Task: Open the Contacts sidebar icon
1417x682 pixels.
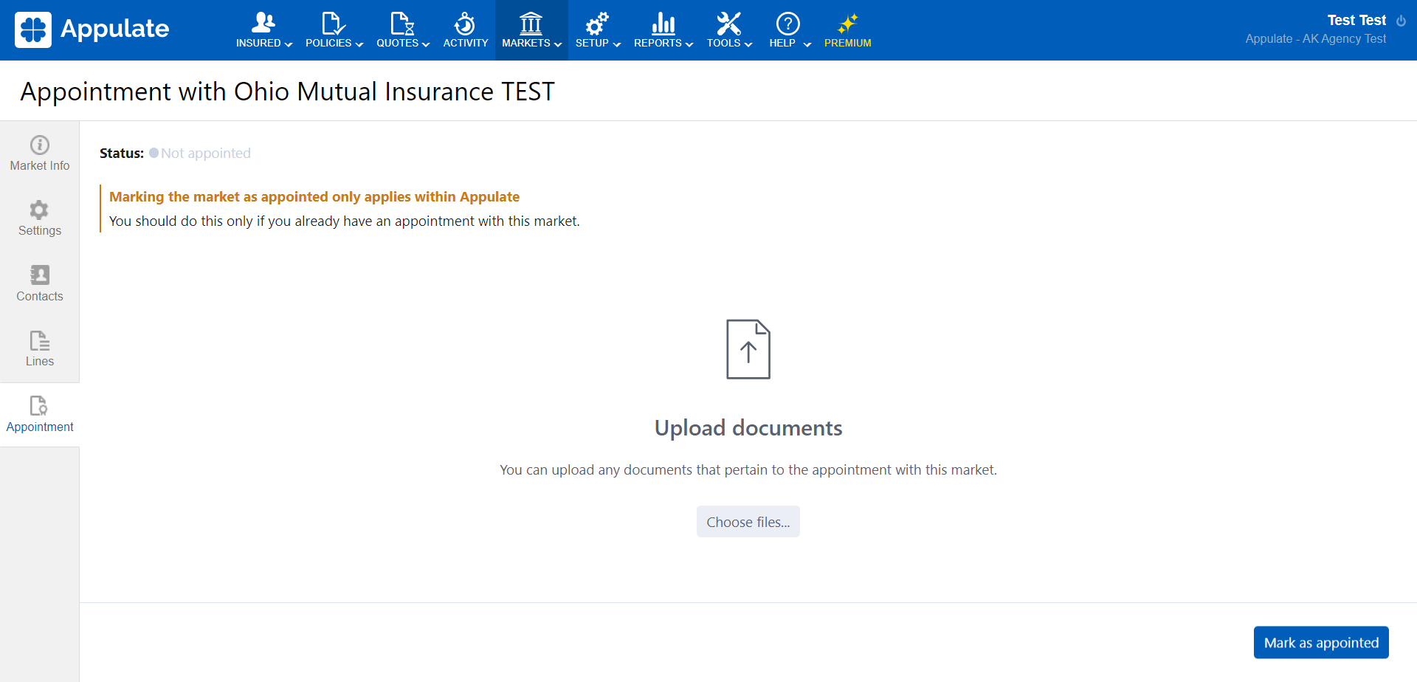Action: pyautogui.click(x=40, y=275)
